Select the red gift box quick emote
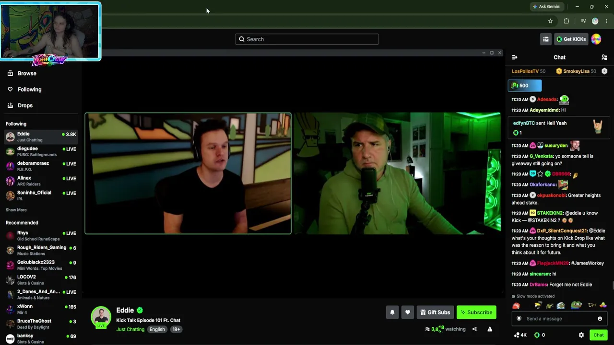Viewport: 614px width, 345px height. point(516,306)
